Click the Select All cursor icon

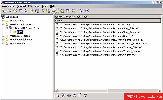click(x=80, y=95)
